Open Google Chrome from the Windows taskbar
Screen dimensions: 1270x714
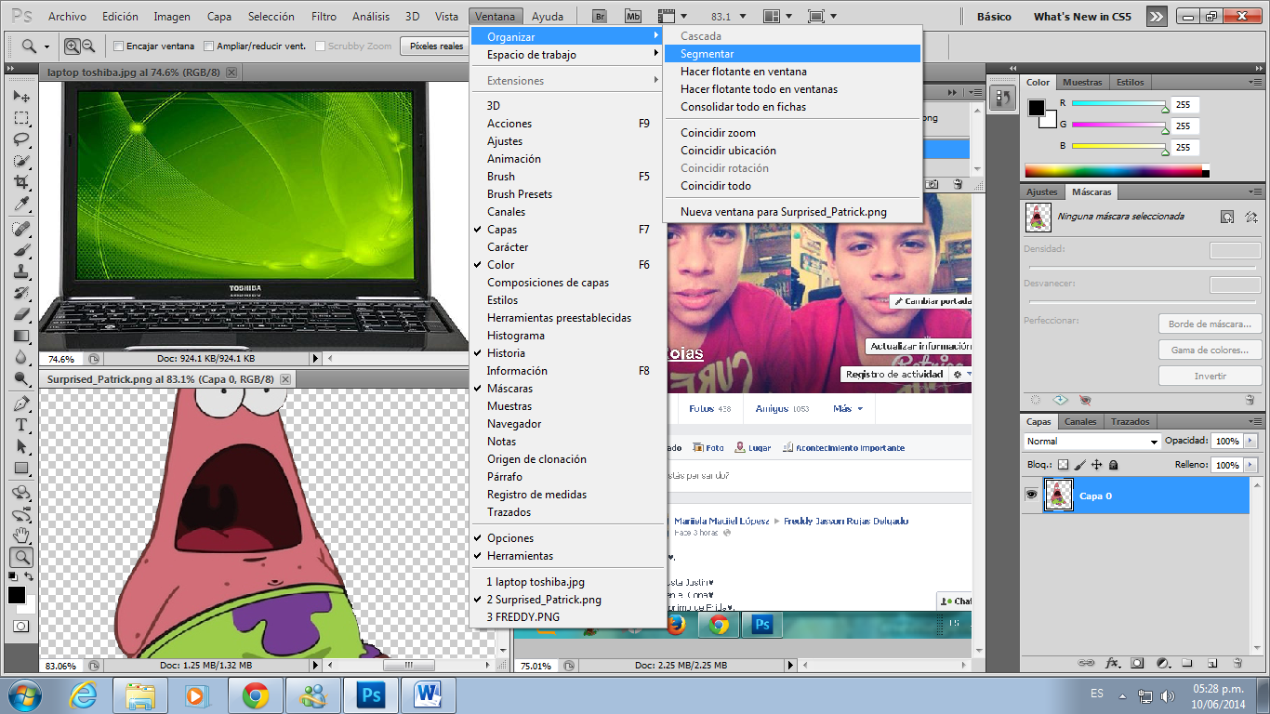click(x=256, y=694)
